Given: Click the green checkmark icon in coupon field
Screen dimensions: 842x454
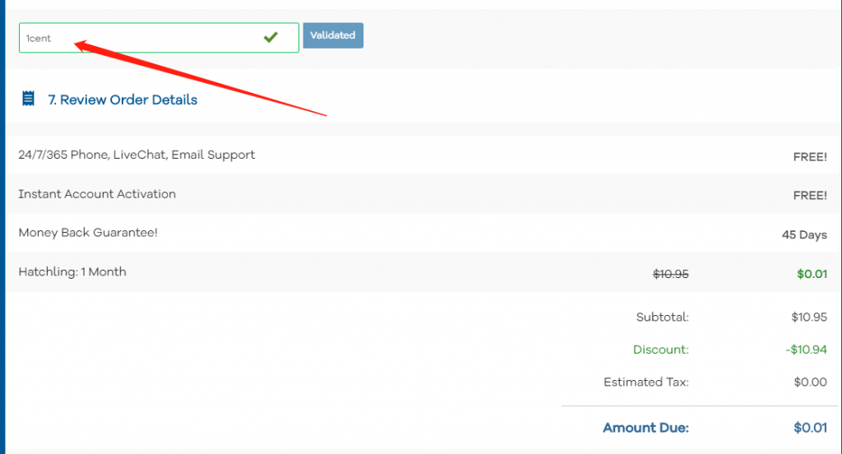Looking at the screenshot, I should (x=271, y=37).
